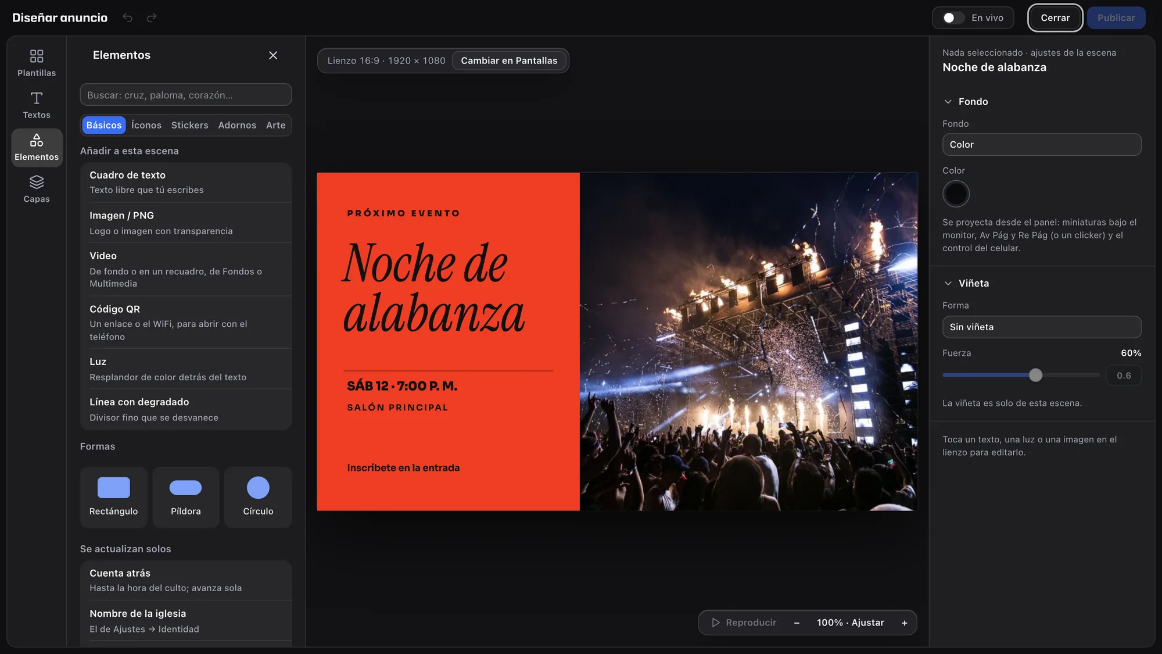The image size is (1162, 654).
Task: Click the Noche de alabanza scene name
Action: point(994,67)
